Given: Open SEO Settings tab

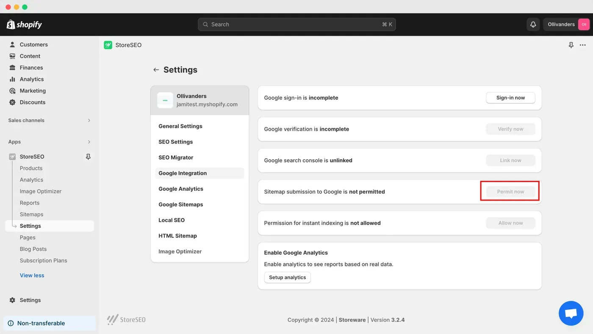Looking at the screenshot, I should tap(200, 142).
